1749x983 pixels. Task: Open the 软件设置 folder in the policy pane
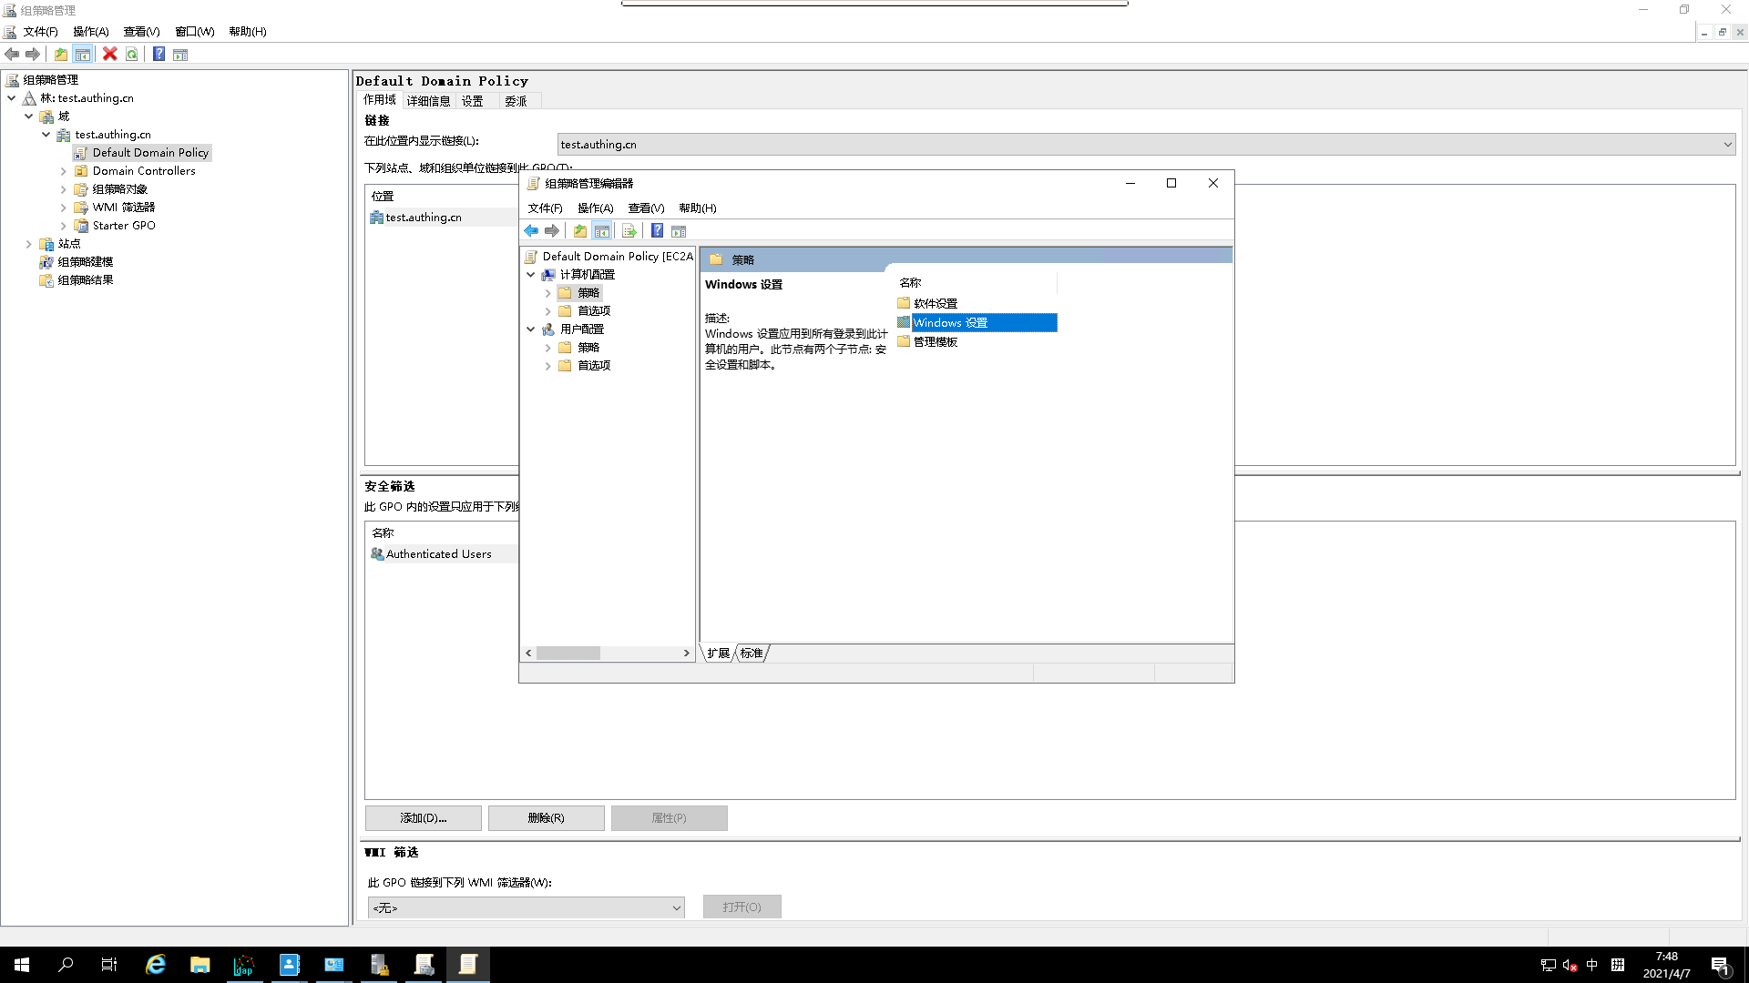[935, 303]
